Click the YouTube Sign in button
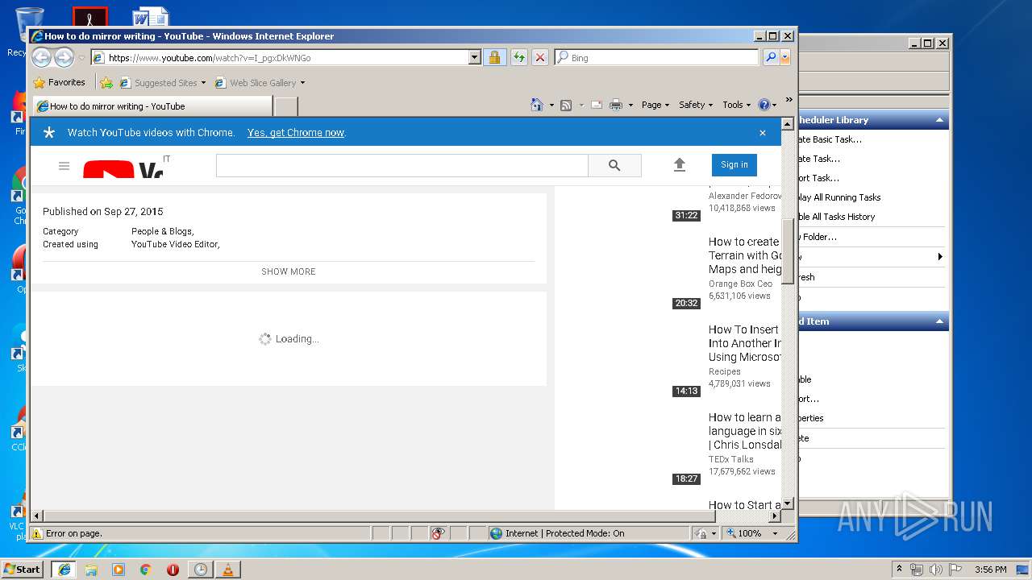The image size is (1032, 580). [734, 164]
